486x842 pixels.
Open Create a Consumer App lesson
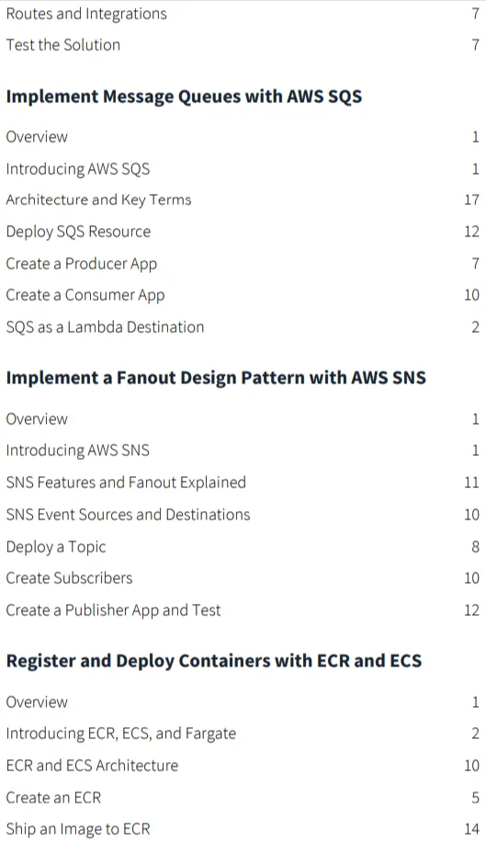coord(85,295)
